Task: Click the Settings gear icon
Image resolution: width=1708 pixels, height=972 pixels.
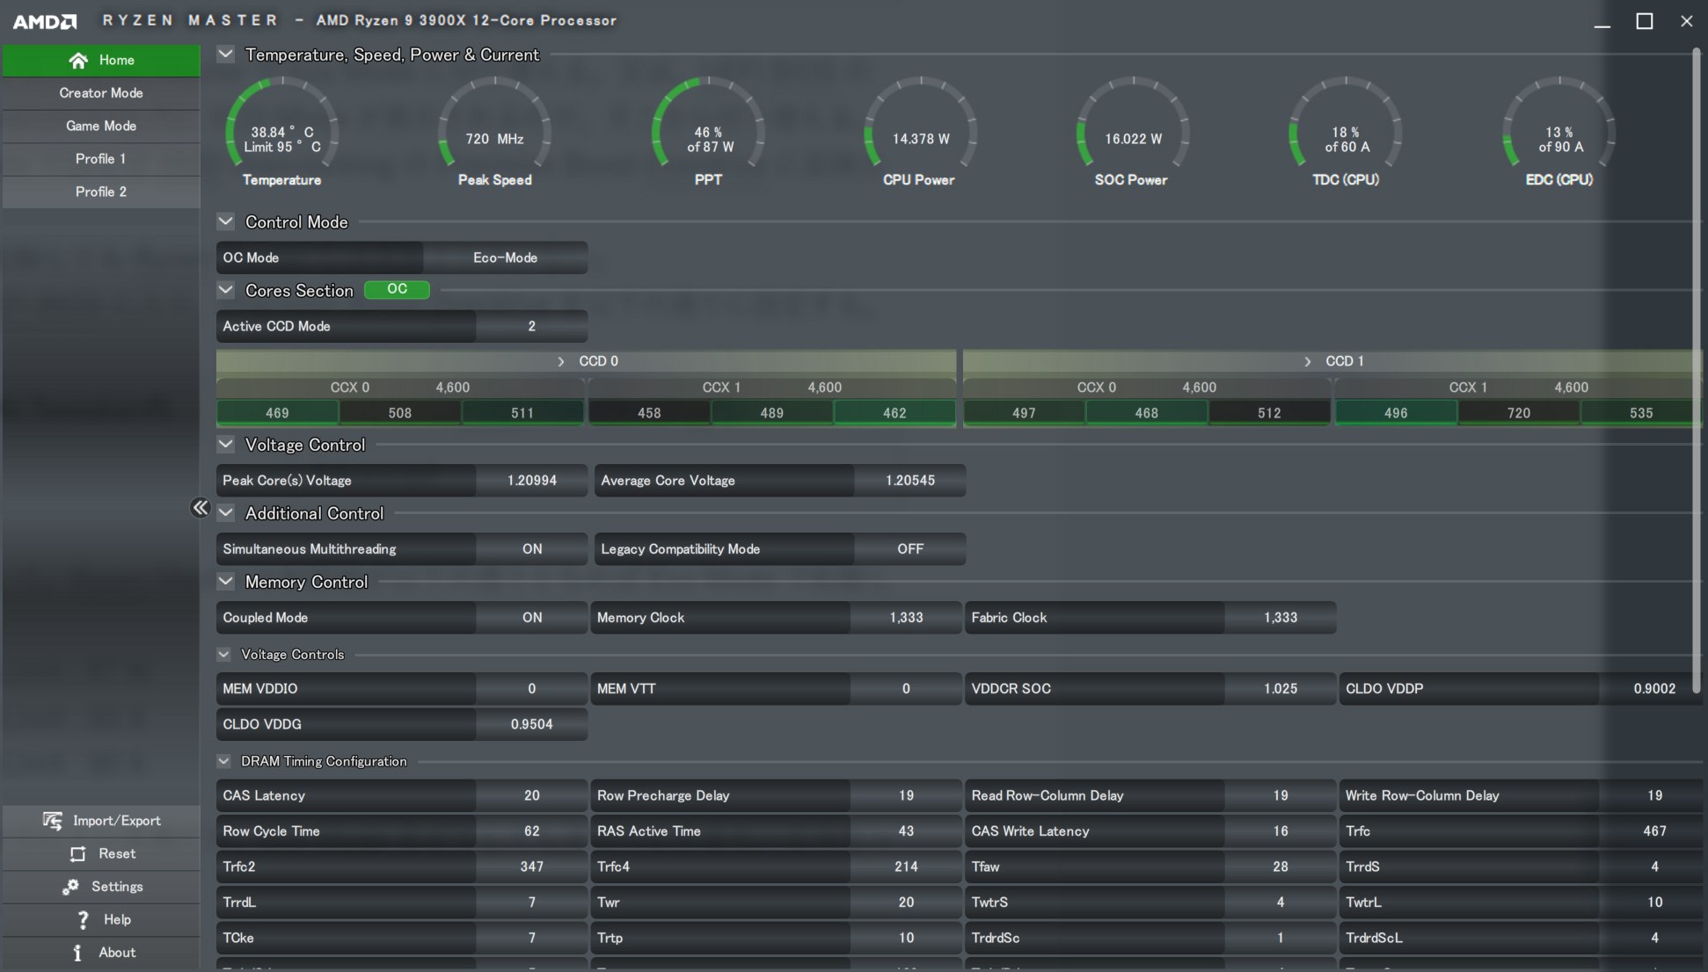Action: click(x=70, y=887)
